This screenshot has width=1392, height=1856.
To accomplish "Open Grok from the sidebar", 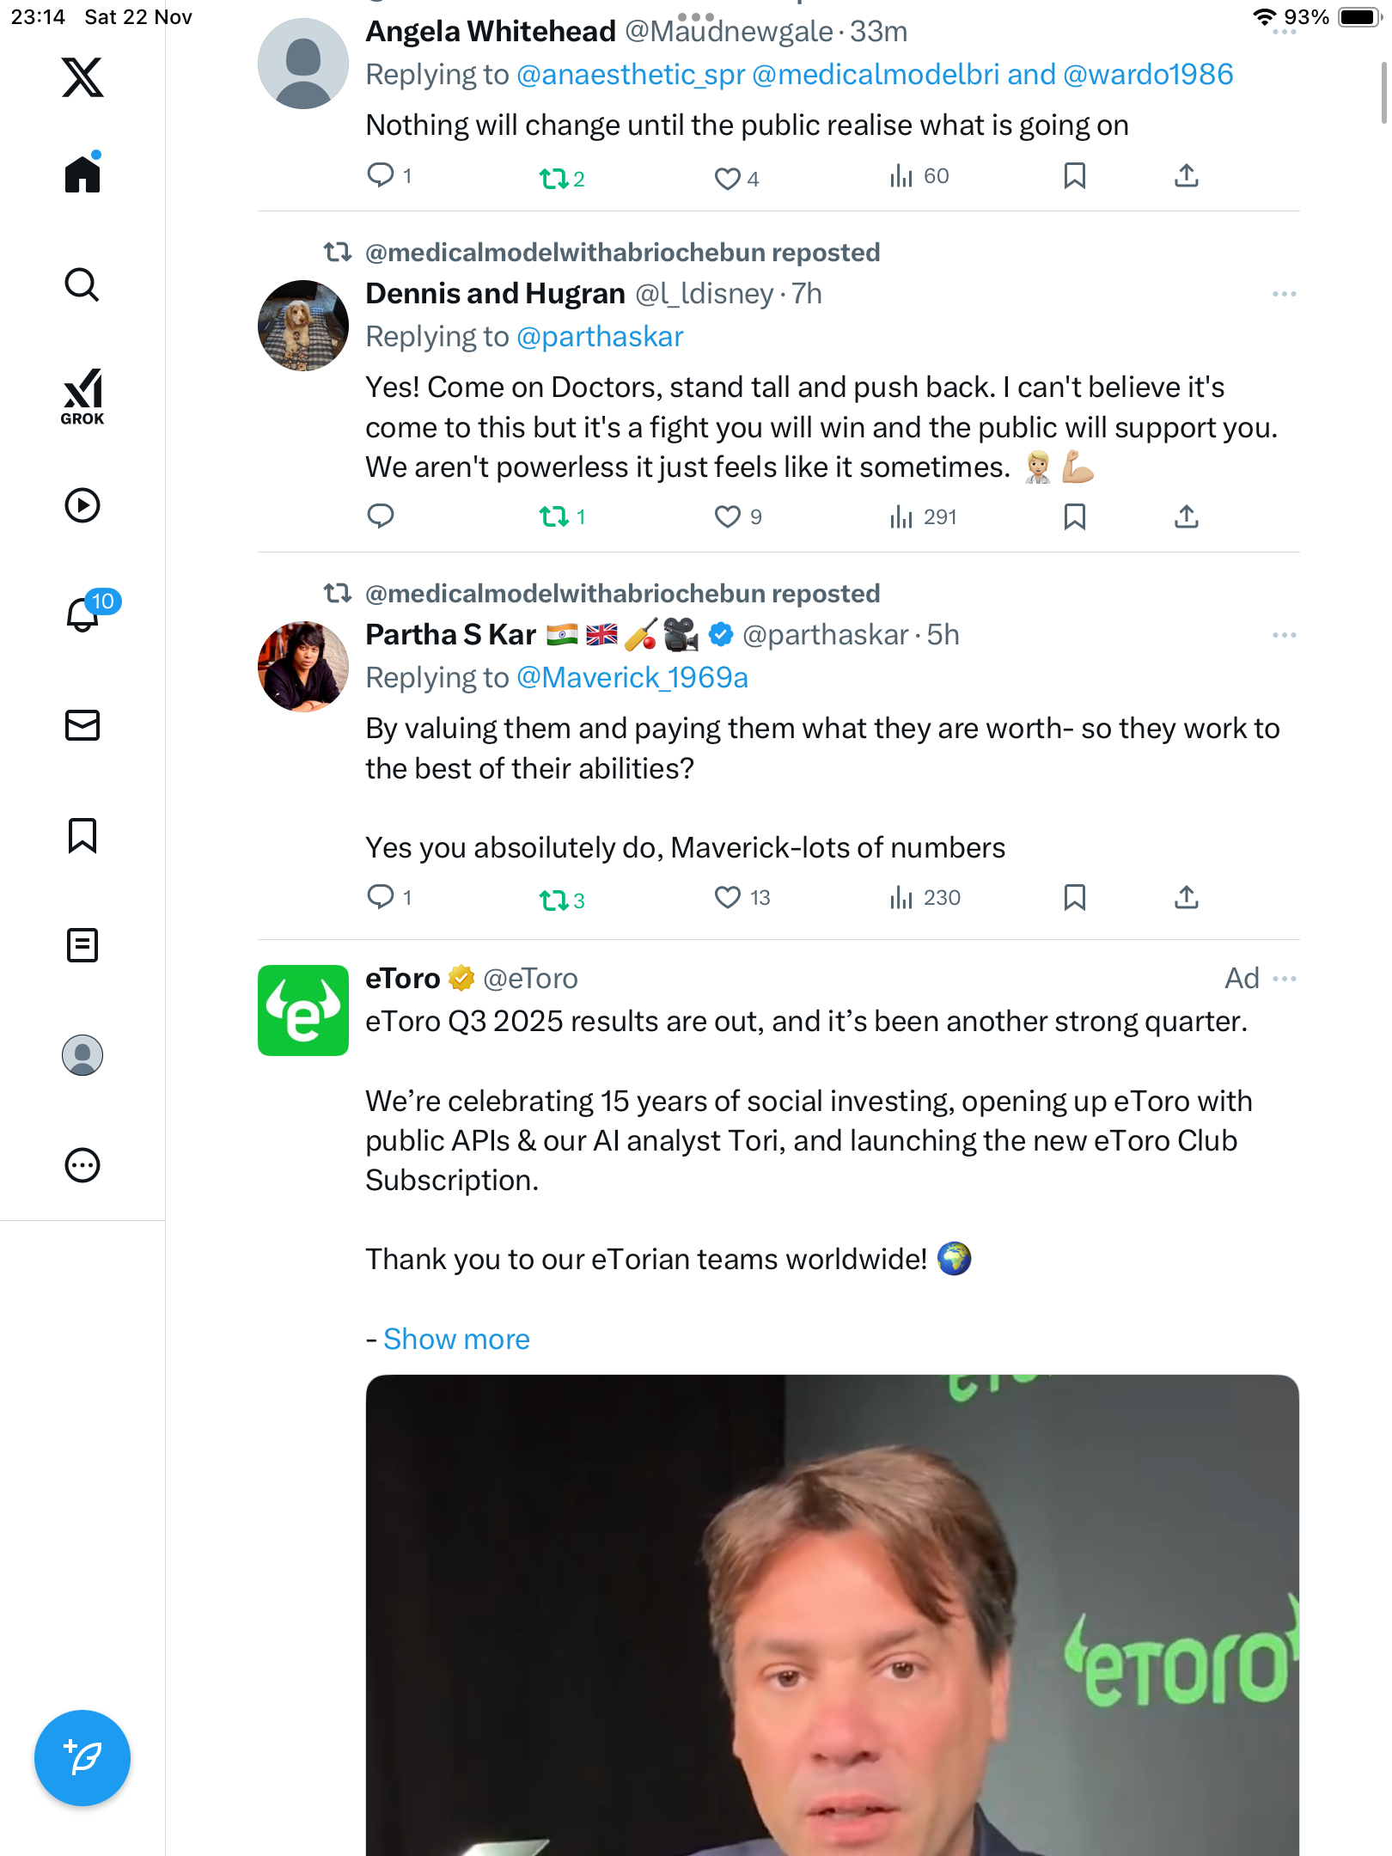I will tap(82, 396).
